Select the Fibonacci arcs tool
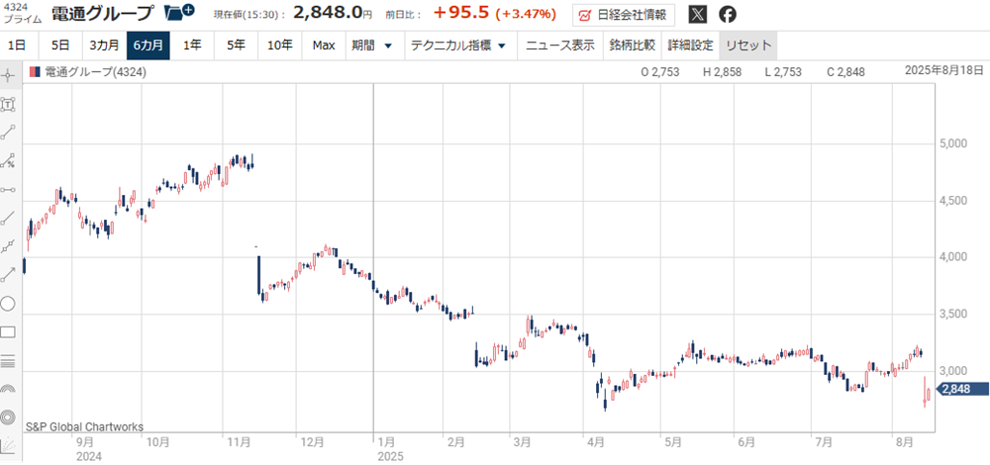Screen dimensions: 990x465 (x=8, y=389)
